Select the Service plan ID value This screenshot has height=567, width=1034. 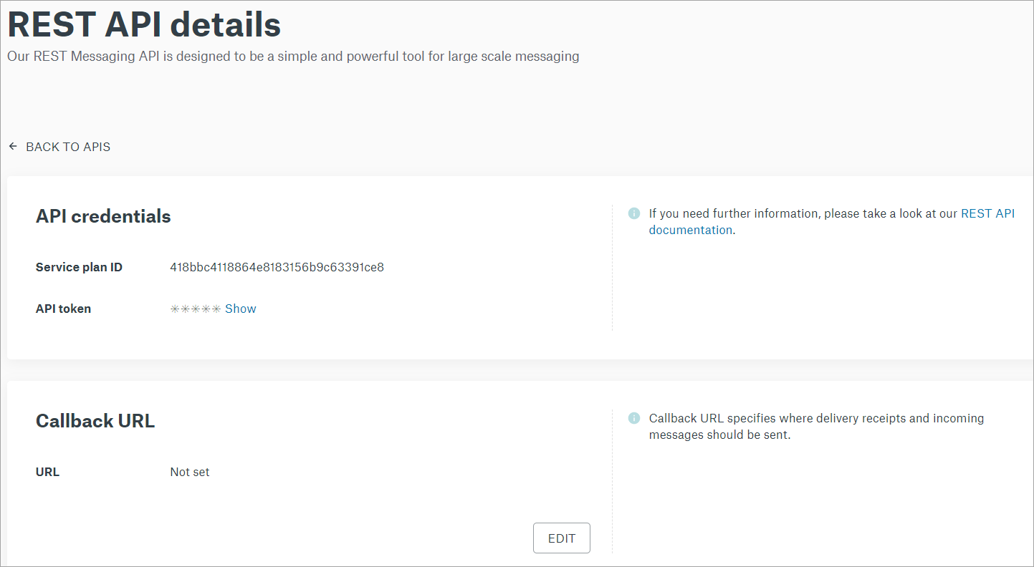point(277,268)
